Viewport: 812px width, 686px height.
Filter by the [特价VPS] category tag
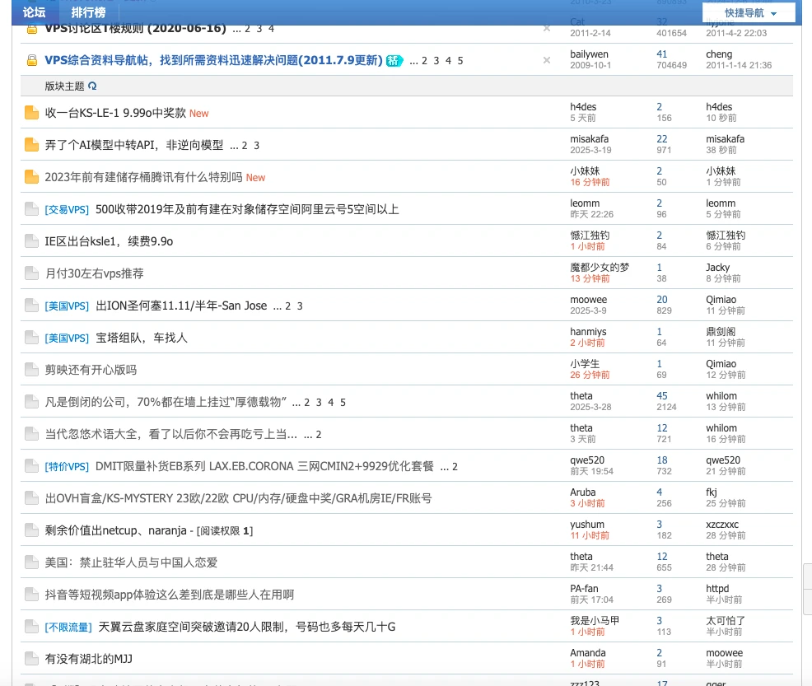tap(67, 466)
